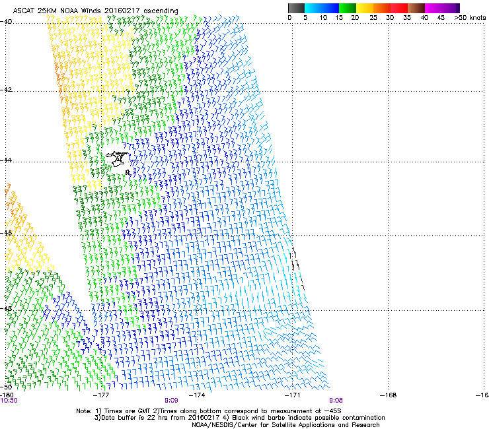Click the cyan-blue 5-15 knots legend band

coord(322,8)
